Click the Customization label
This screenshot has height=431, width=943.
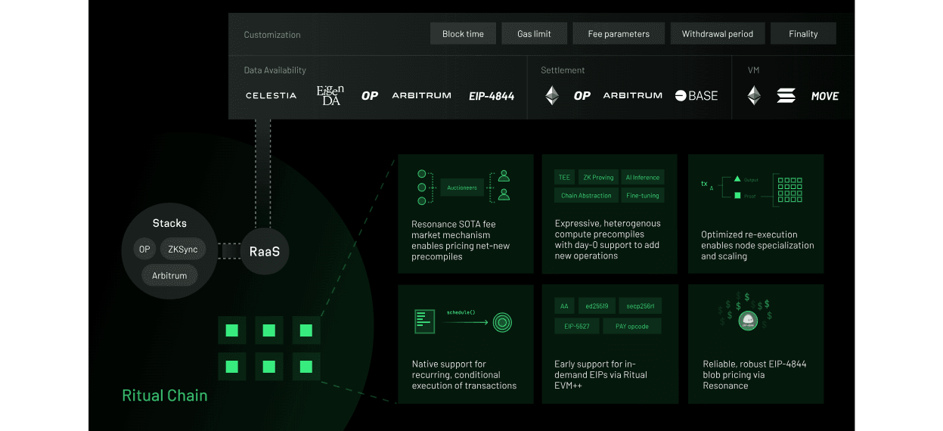pyautogui.click(x=272, y=35)
